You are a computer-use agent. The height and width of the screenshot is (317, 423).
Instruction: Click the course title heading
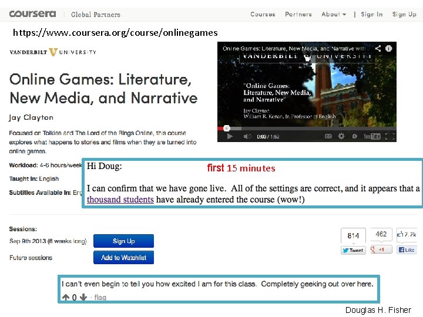(103, 89)
